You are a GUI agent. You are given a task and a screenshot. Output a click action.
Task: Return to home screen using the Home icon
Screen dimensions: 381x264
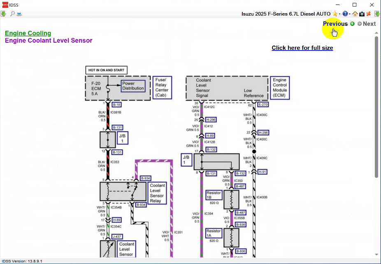(x=354, y=14)
